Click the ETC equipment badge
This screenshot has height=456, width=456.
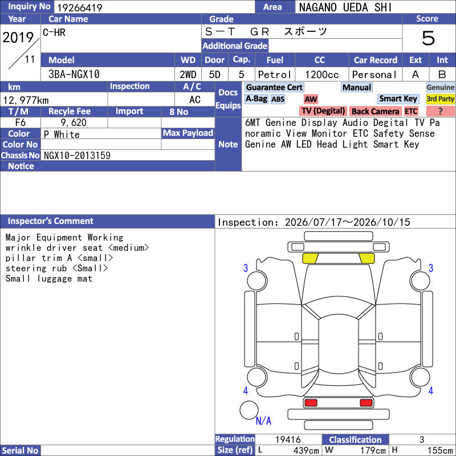[x=411, y=111]
